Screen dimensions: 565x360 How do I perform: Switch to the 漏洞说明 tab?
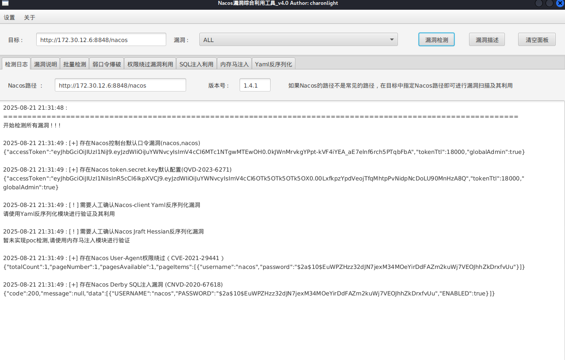point(45,63)
